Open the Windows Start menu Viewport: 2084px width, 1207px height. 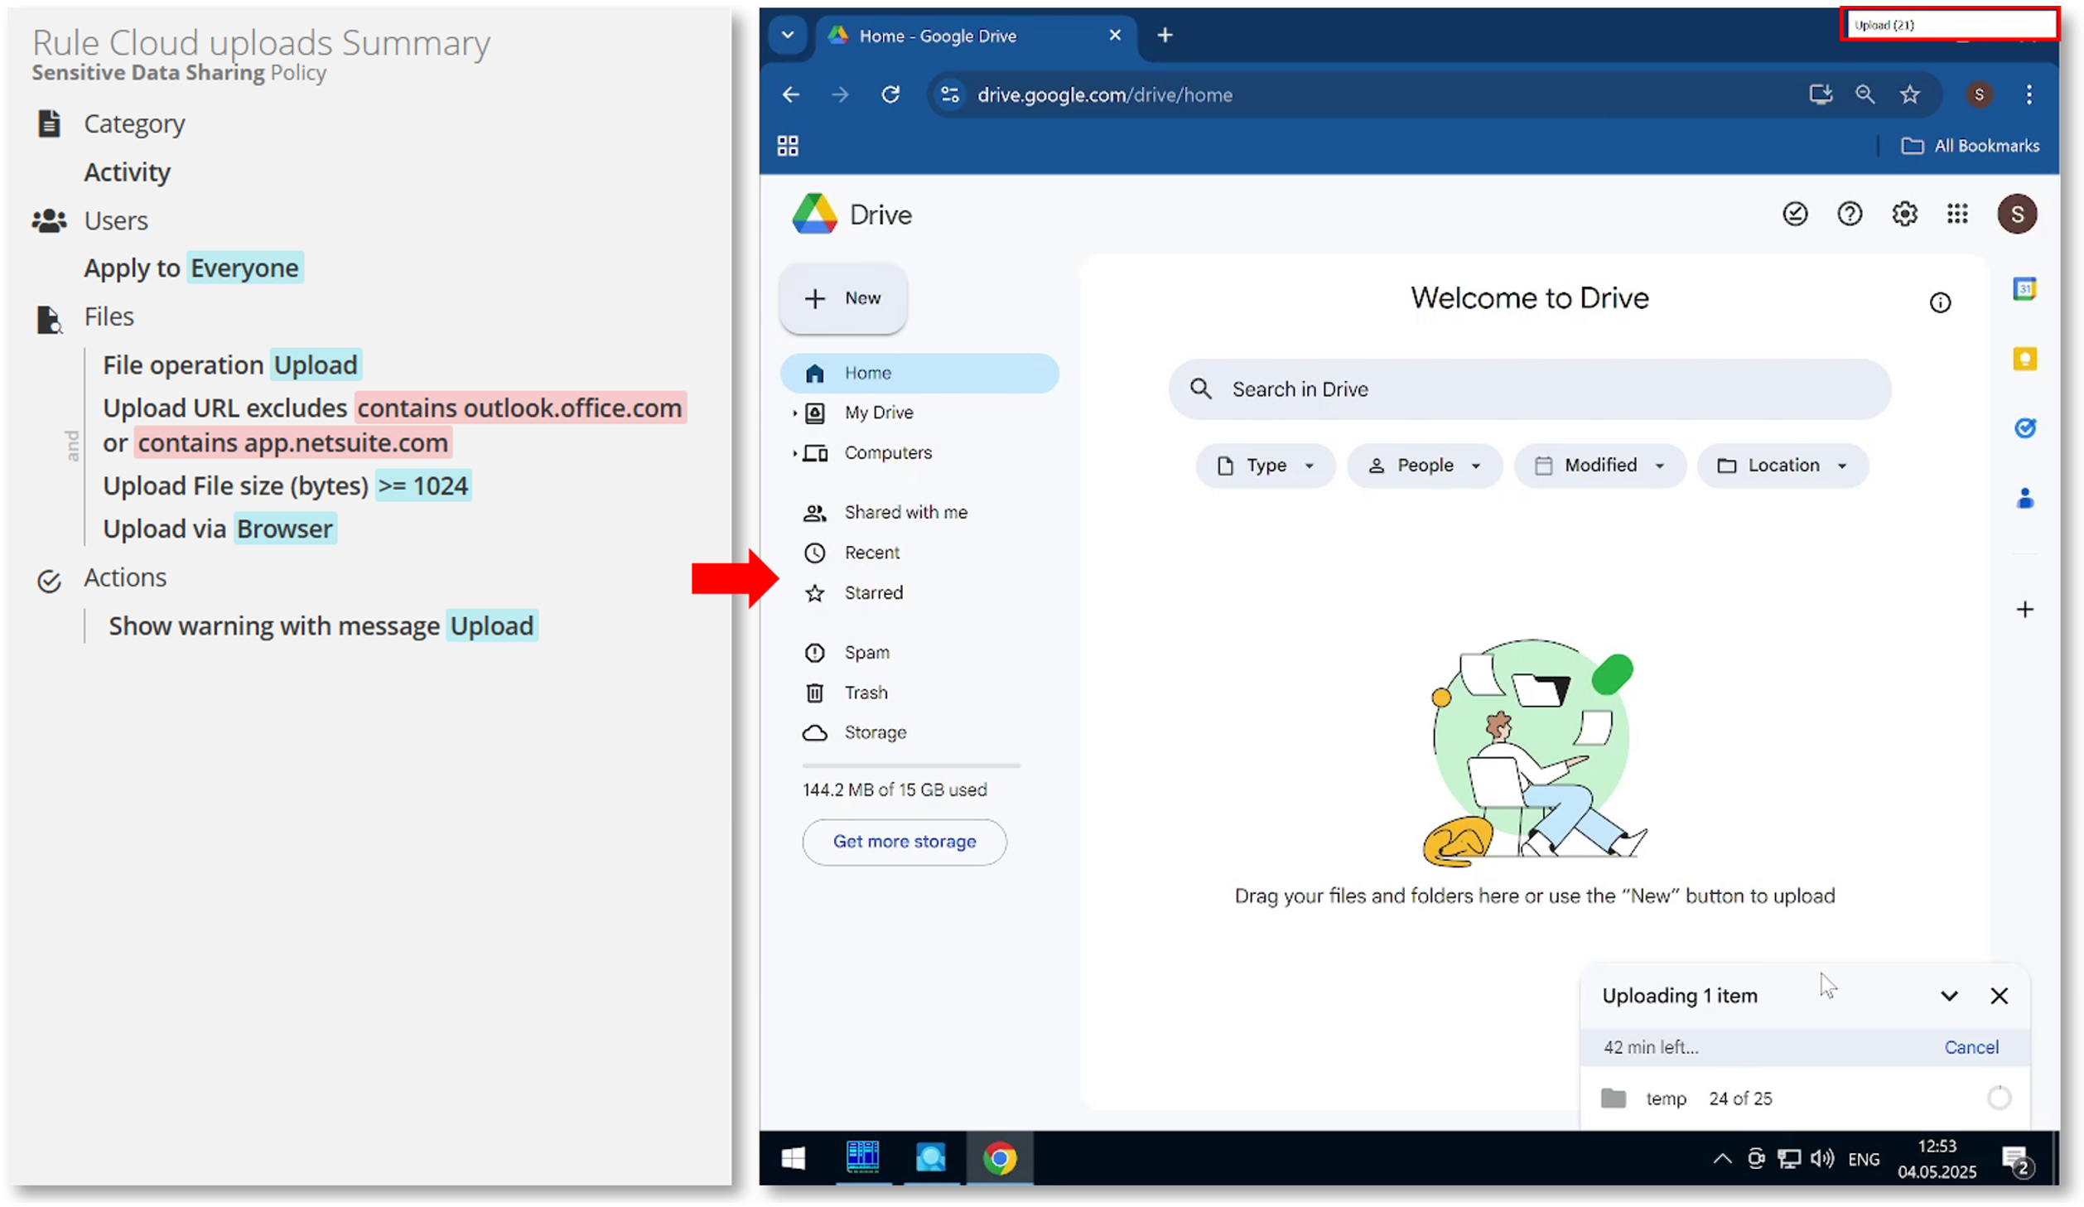(x=793, y=1157)
